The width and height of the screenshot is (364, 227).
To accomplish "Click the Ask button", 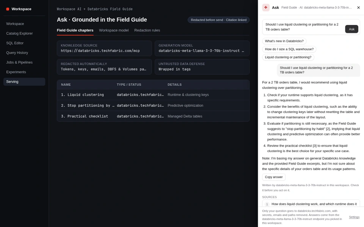I will (x=351, y=29).
